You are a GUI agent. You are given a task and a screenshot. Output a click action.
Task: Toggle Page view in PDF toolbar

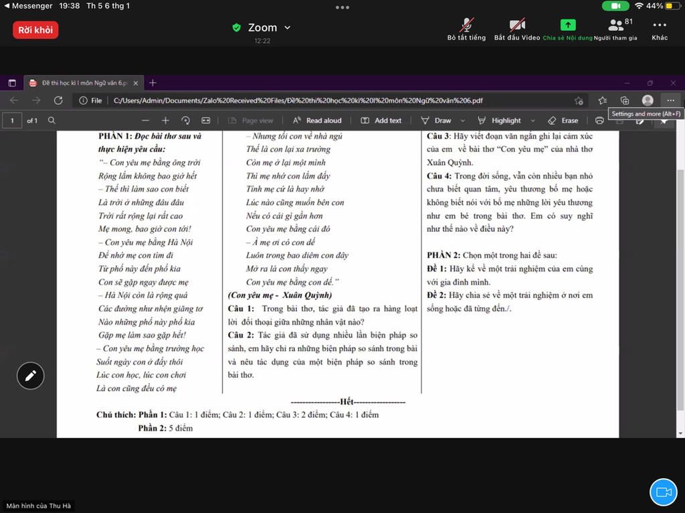pos(251,121)
